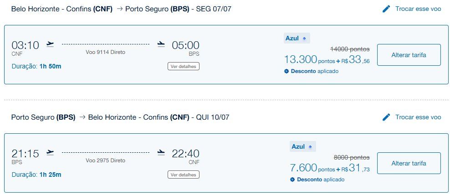The height and width of the screenshot is (194, 450).
Task: Click landing plane icon near 05:00 arrival
Action: coord(161,44)
